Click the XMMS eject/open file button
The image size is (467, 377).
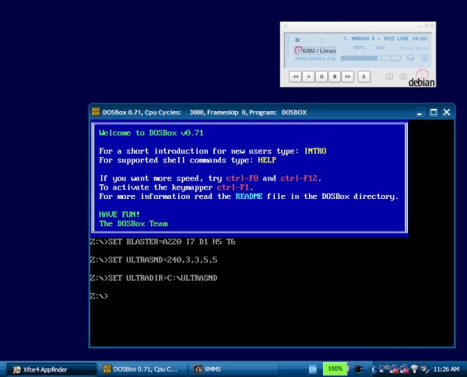[x=363, y=76]
